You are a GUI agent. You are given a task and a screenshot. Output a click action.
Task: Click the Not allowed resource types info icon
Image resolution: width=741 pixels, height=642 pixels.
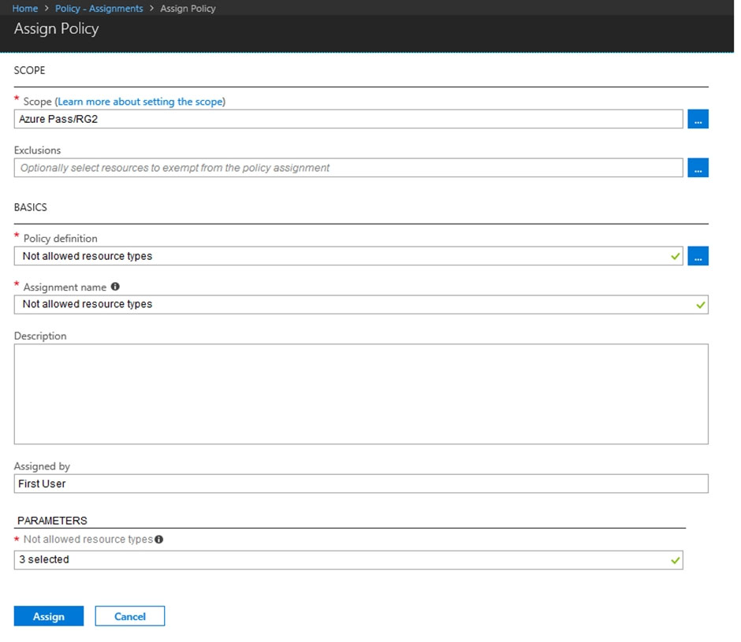[x=159, y=540]
